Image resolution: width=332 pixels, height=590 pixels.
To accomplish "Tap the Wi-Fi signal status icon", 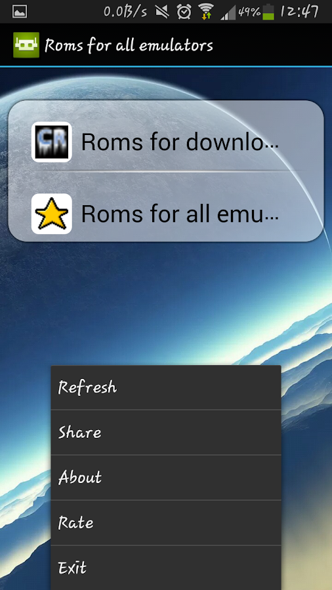I will point(206,12).
